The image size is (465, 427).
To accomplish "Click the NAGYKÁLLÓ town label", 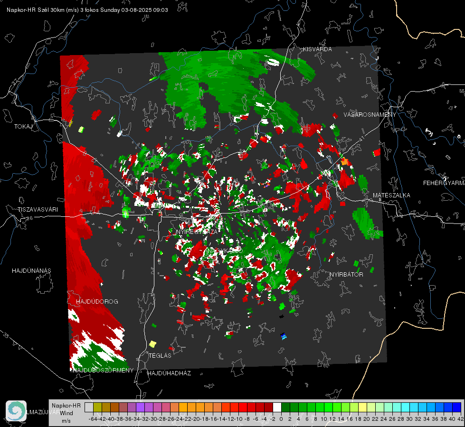I will click(x=225, y=251).
